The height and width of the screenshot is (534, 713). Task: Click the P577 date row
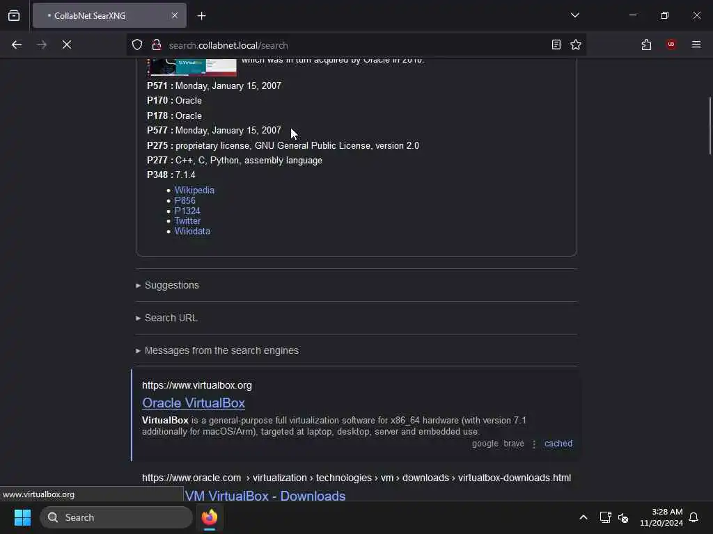214,130
